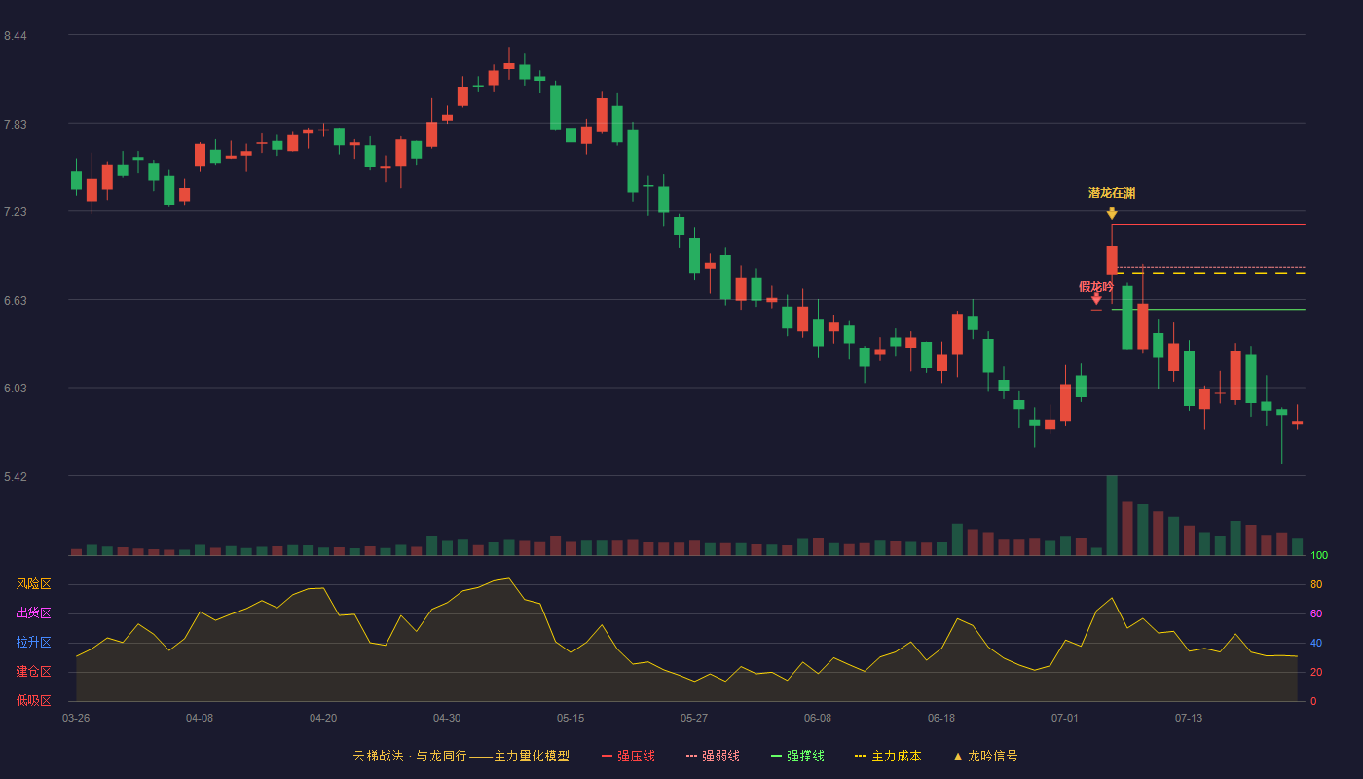
Task: Toggle the 强弱线 legend item
Action: (713, 756)
